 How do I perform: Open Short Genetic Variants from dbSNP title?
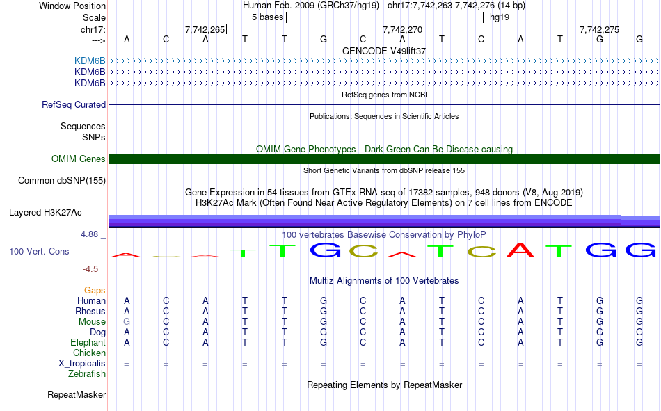tap(384, 170)
